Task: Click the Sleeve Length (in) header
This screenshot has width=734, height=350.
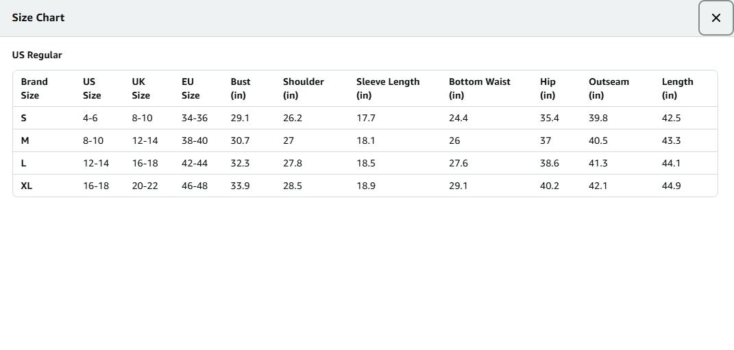Action: (x=387, y=88)
